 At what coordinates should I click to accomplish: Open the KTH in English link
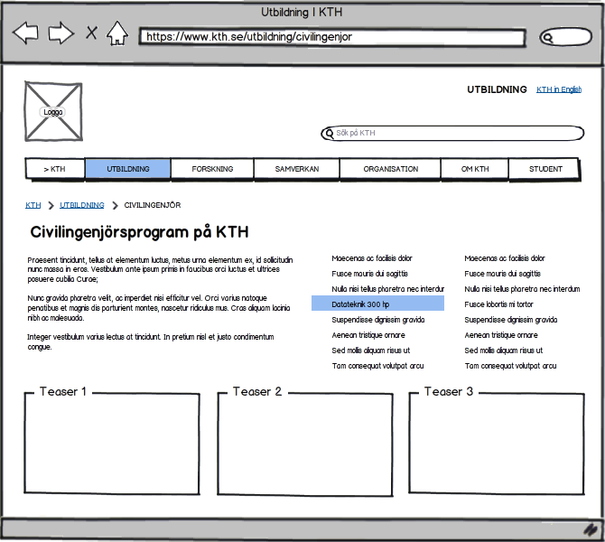pyautogui.click(x=559, y=89)
